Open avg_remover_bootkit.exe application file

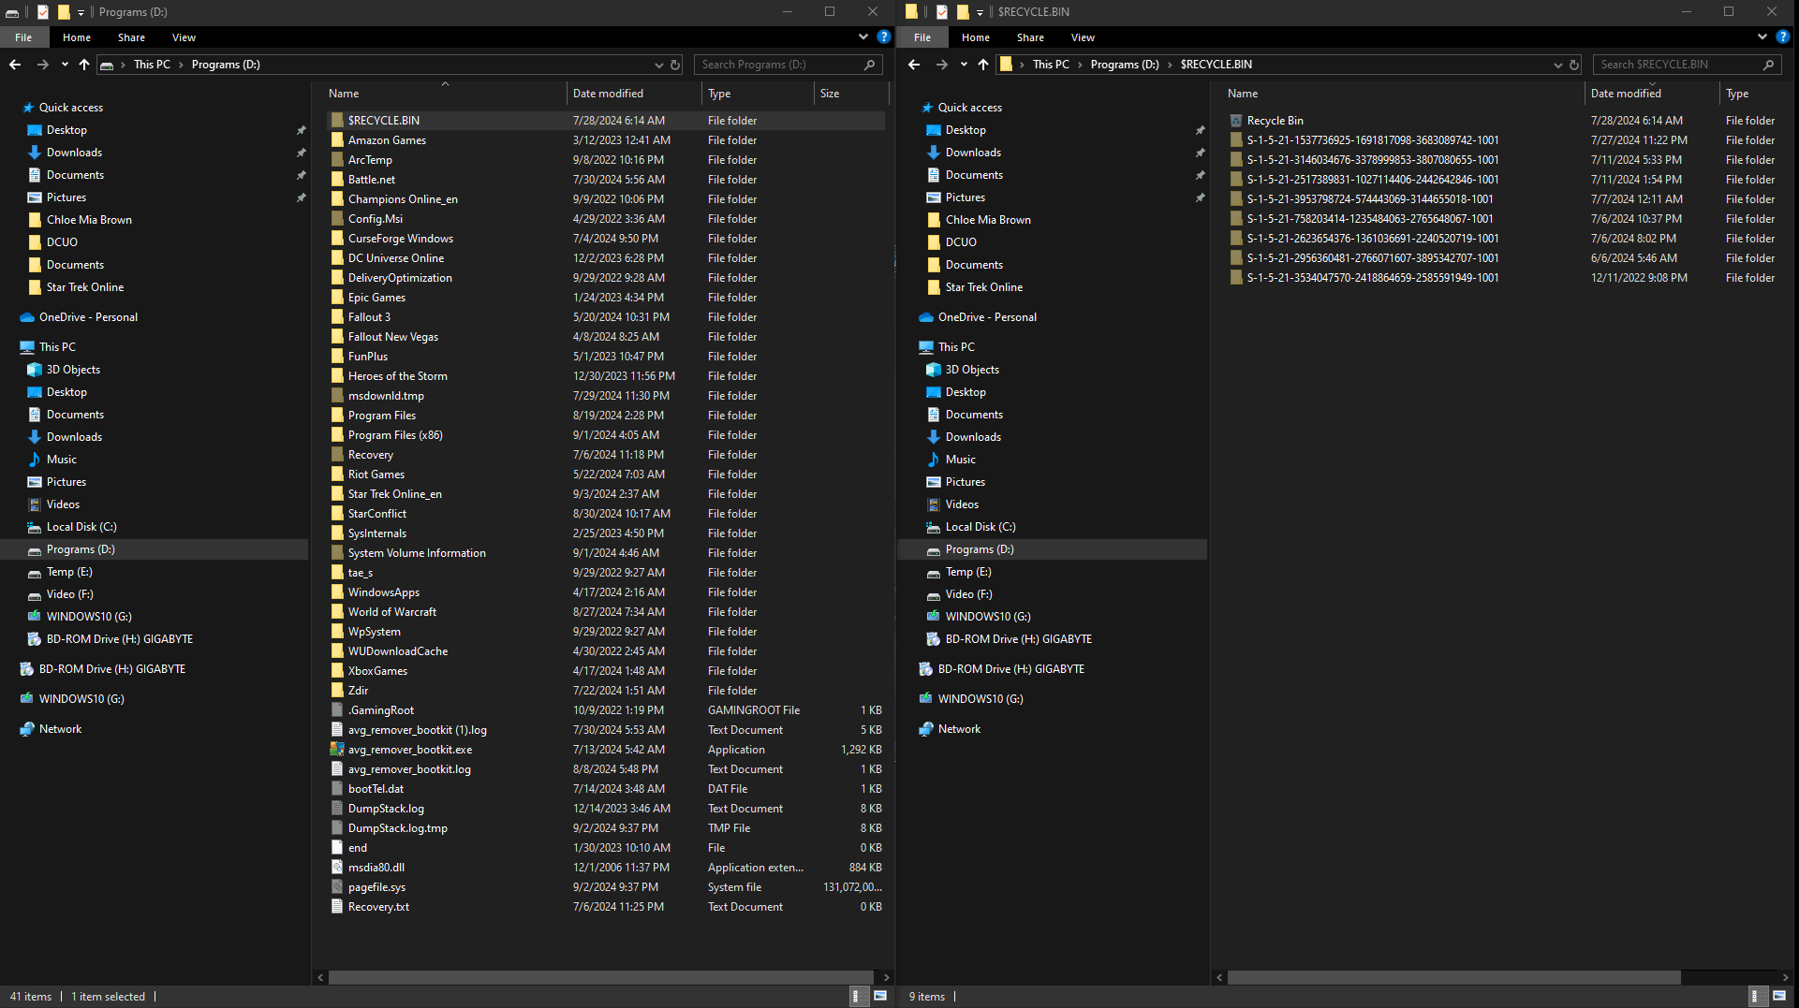click(410, 750)
